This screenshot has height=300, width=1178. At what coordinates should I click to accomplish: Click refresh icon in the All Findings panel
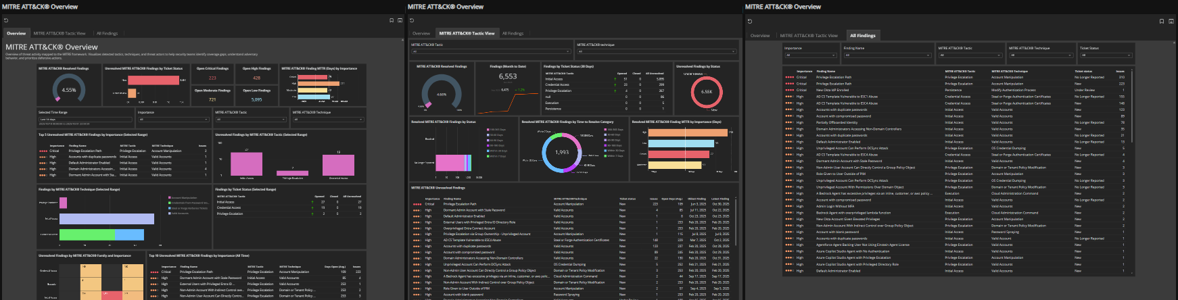[x=750, y=22]
